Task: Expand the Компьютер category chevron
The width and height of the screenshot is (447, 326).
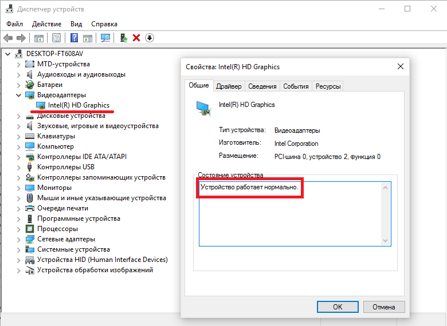Action: point(19,147)
